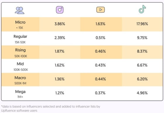This screenshot has width=164, height=113.
Task: Click the 0.44% YouTube Macro cell
Action: (x=100, y=79)
